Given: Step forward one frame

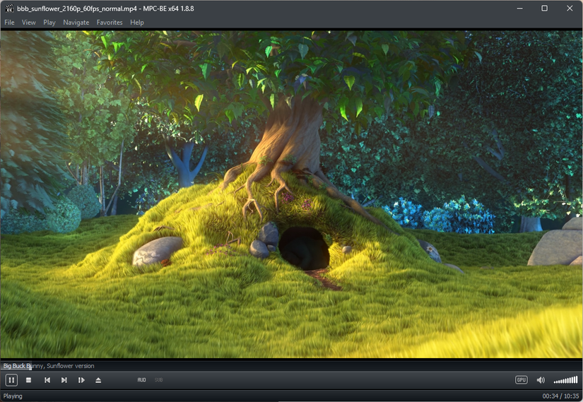Looking at the screenshot, I should click(81, 380).
